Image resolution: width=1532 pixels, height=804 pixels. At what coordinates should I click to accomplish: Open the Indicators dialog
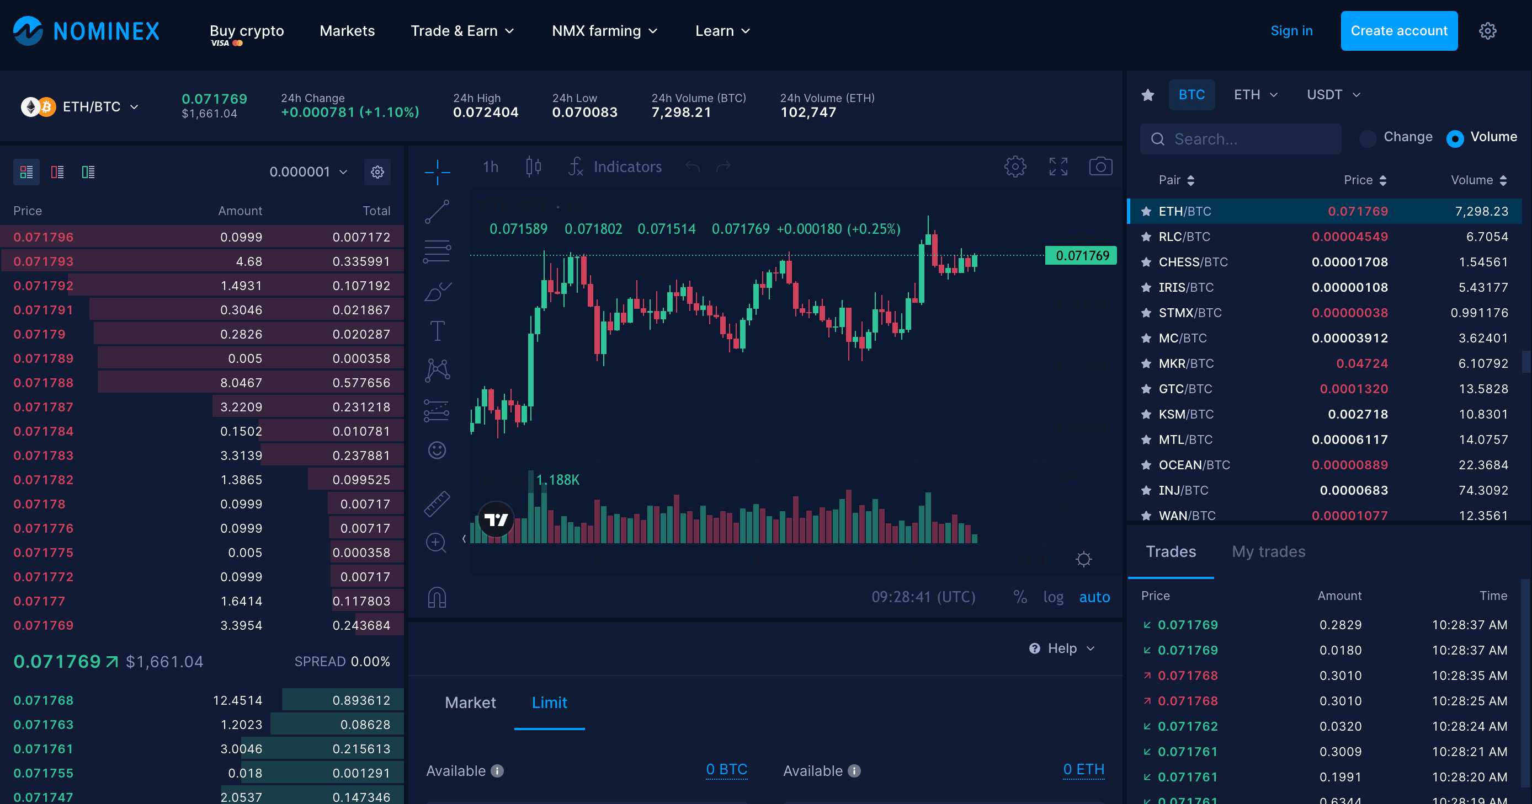(615, 167)
